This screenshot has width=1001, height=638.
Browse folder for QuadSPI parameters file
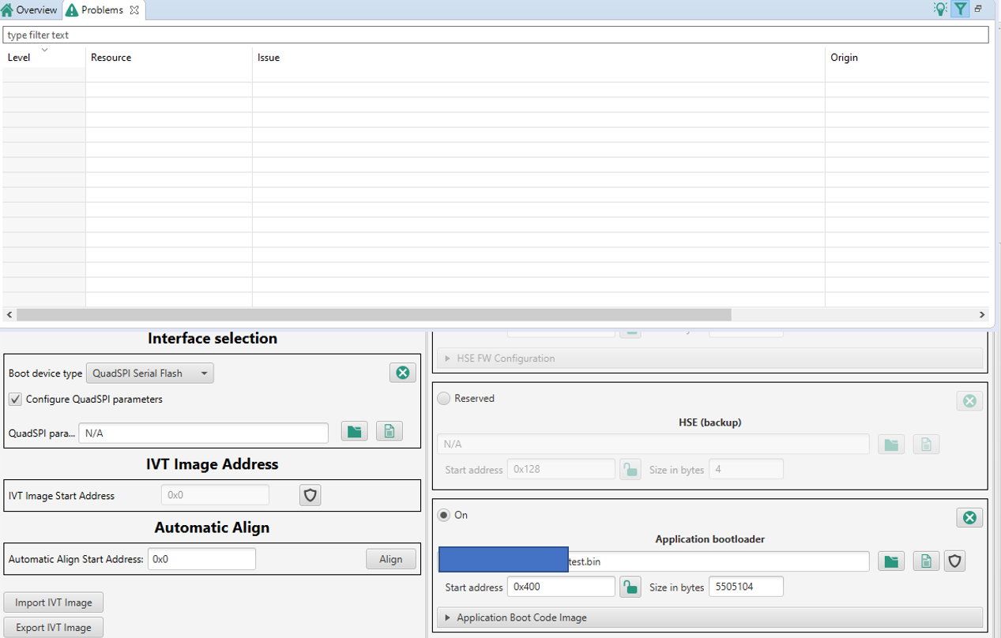(355, 432)
